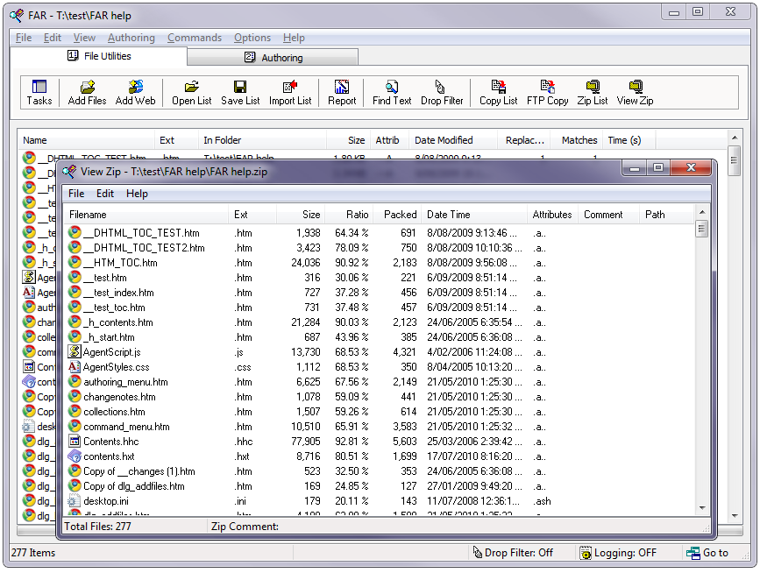Open the Commands menu
This screenshot has height=573, width=760.
pyautogui.click(x=194, y=38)
